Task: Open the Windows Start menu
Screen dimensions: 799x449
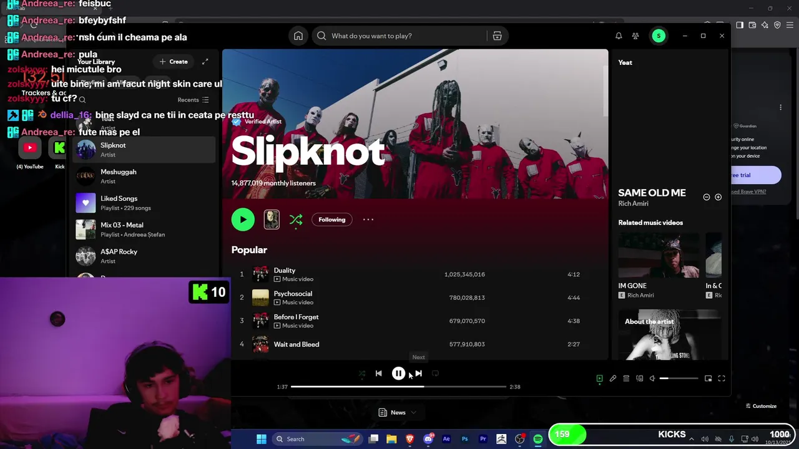Action: click(262, 439)
